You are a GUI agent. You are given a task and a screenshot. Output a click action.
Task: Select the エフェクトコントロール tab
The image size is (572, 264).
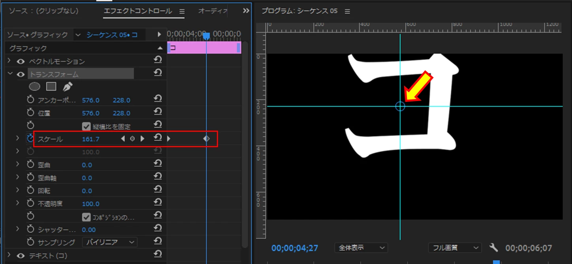[x=138, y=11]
